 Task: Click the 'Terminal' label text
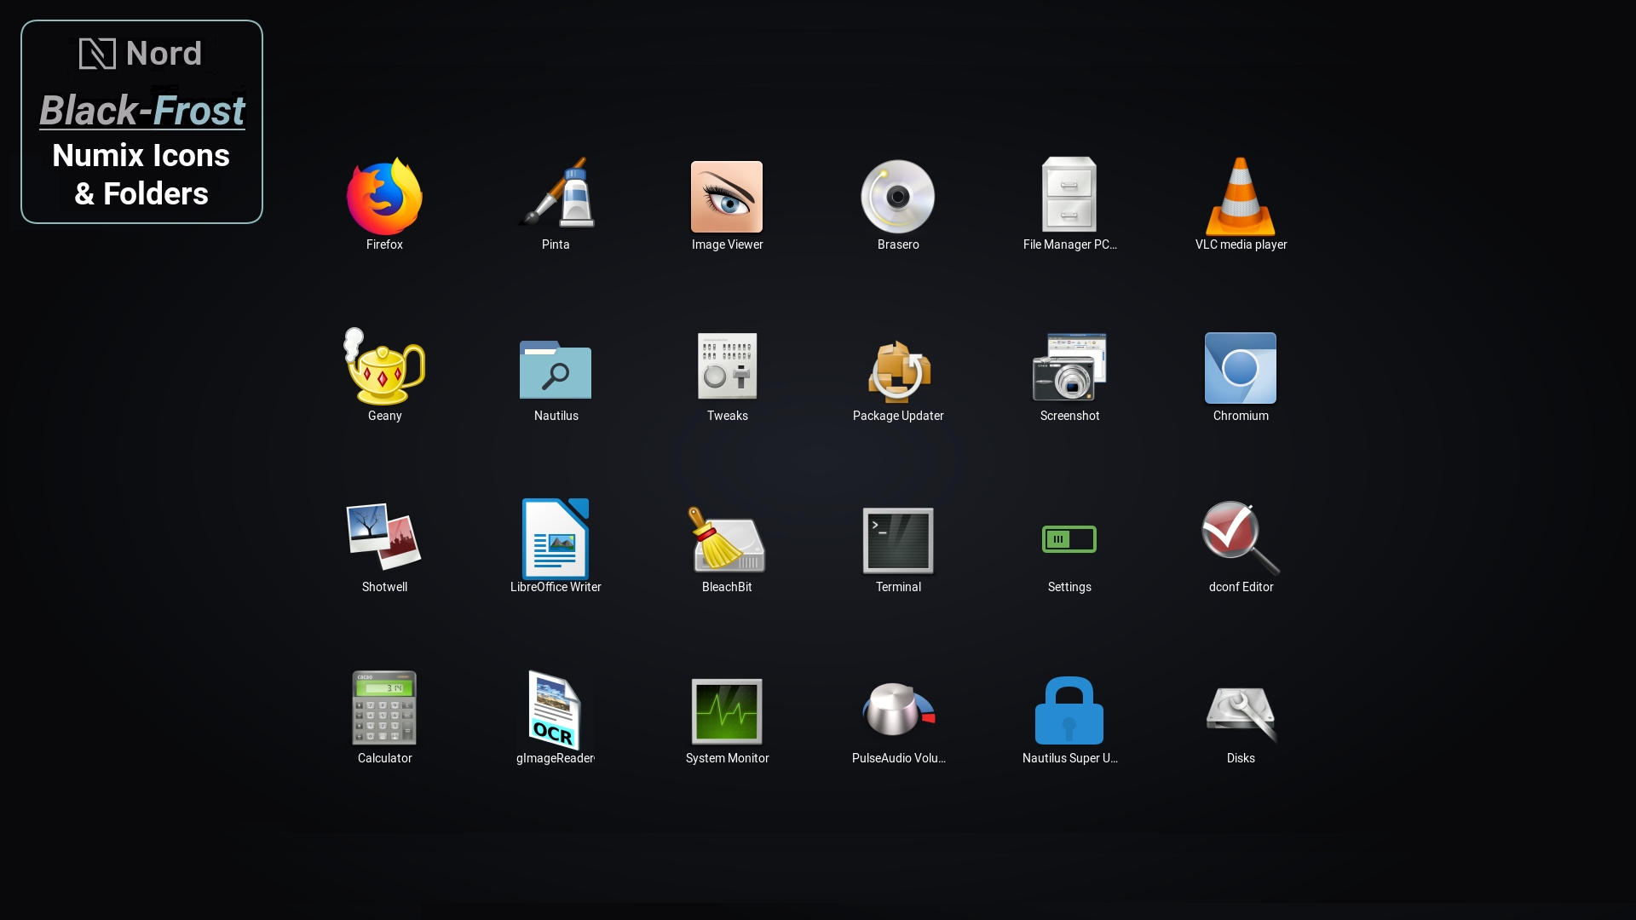(898, 587)
